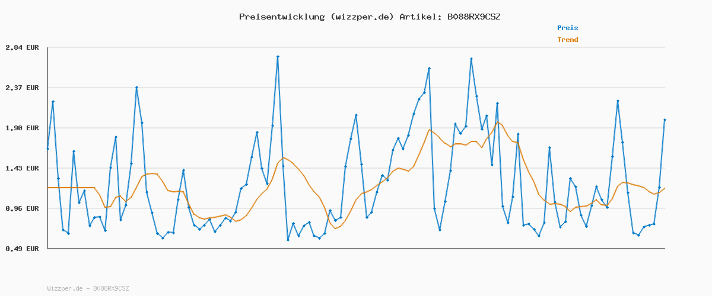The width and height of the screenshot is (712, 296).
Task: Click the 2.37 EUR y-axis label
Action: [22, 88]
